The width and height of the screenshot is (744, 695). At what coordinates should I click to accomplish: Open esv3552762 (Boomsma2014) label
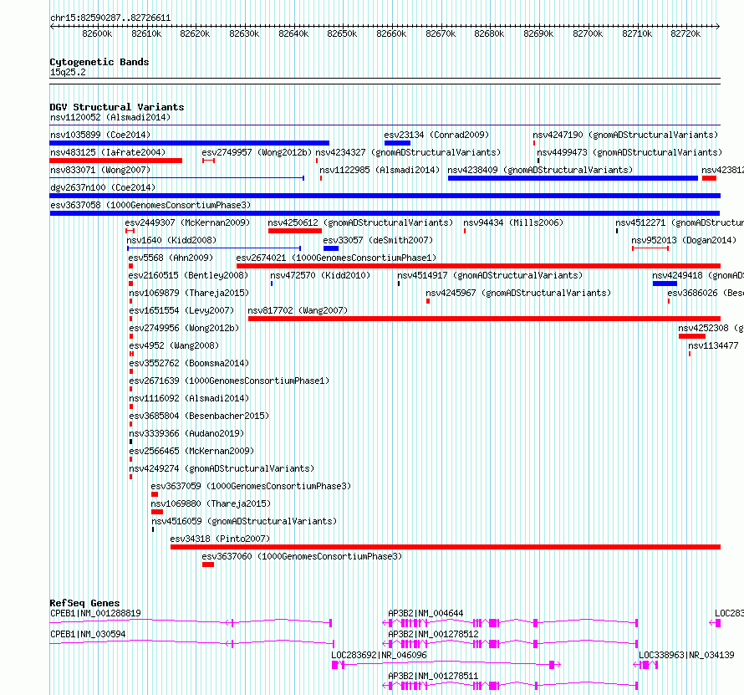(189, 363)
